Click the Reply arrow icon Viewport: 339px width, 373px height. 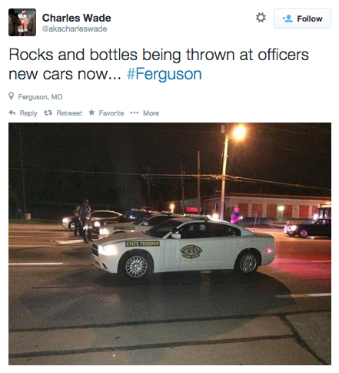[x=12, y=113]
